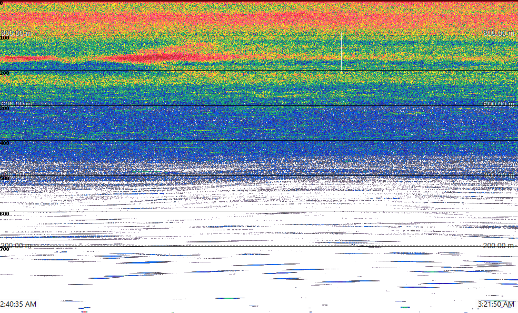Click the 2:40:35 AM start timestamp

coord(18,304)
